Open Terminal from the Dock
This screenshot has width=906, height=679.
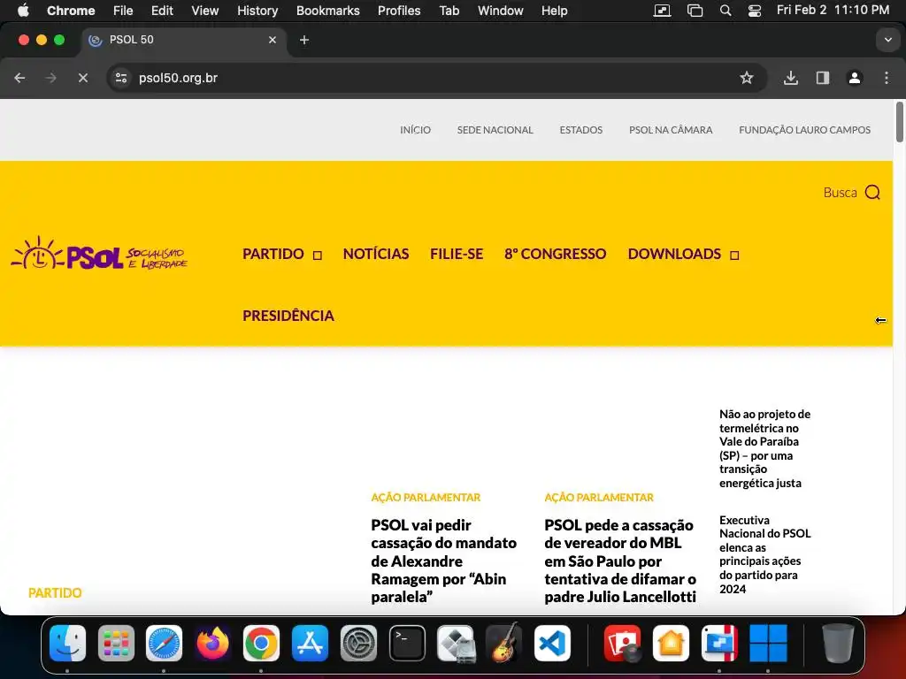point(407,644)
